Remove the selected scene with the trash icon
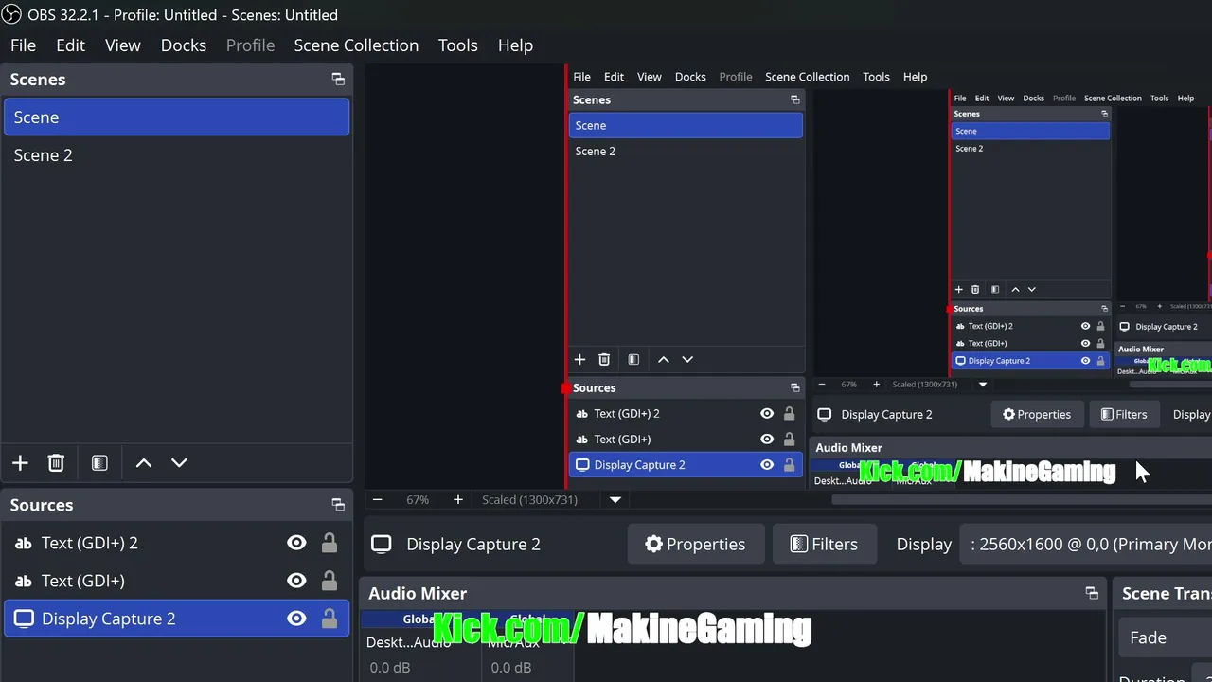 click(56, 463)
